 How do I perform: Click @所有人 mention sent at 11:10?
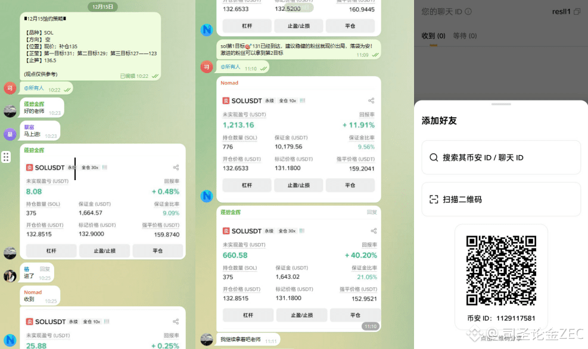pyautogui.click(x=230, y=67)
